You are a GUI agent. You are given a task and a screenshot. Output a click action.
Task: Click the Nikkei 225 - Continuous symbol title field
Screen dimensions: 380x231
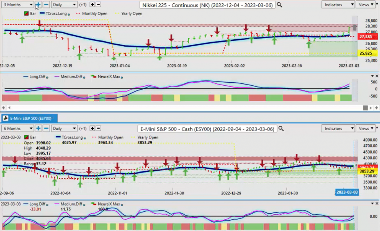(207, 5)
